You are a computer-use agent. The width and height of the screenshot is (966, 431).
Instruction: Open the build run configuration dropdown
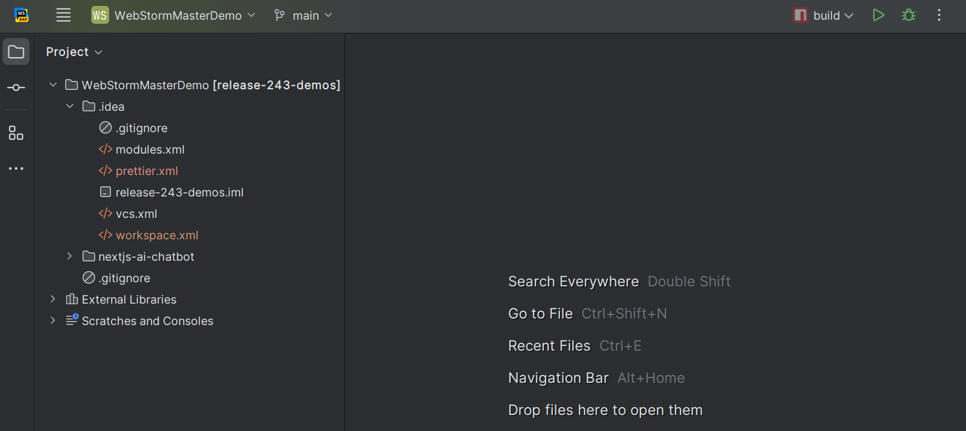[x=823, y=15]
